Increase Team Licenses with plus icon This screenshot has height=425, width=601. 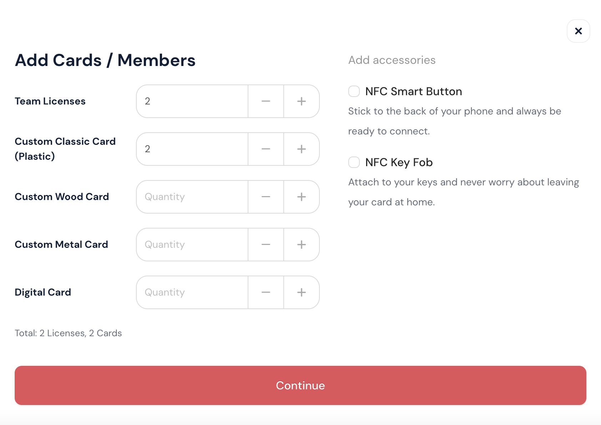click(302, 101)
